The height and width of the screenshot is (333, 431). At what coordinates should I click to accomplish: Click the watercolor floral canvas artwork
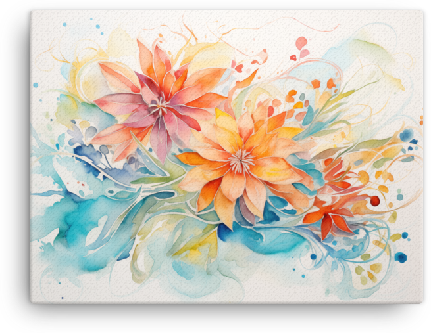click(227, 157)
